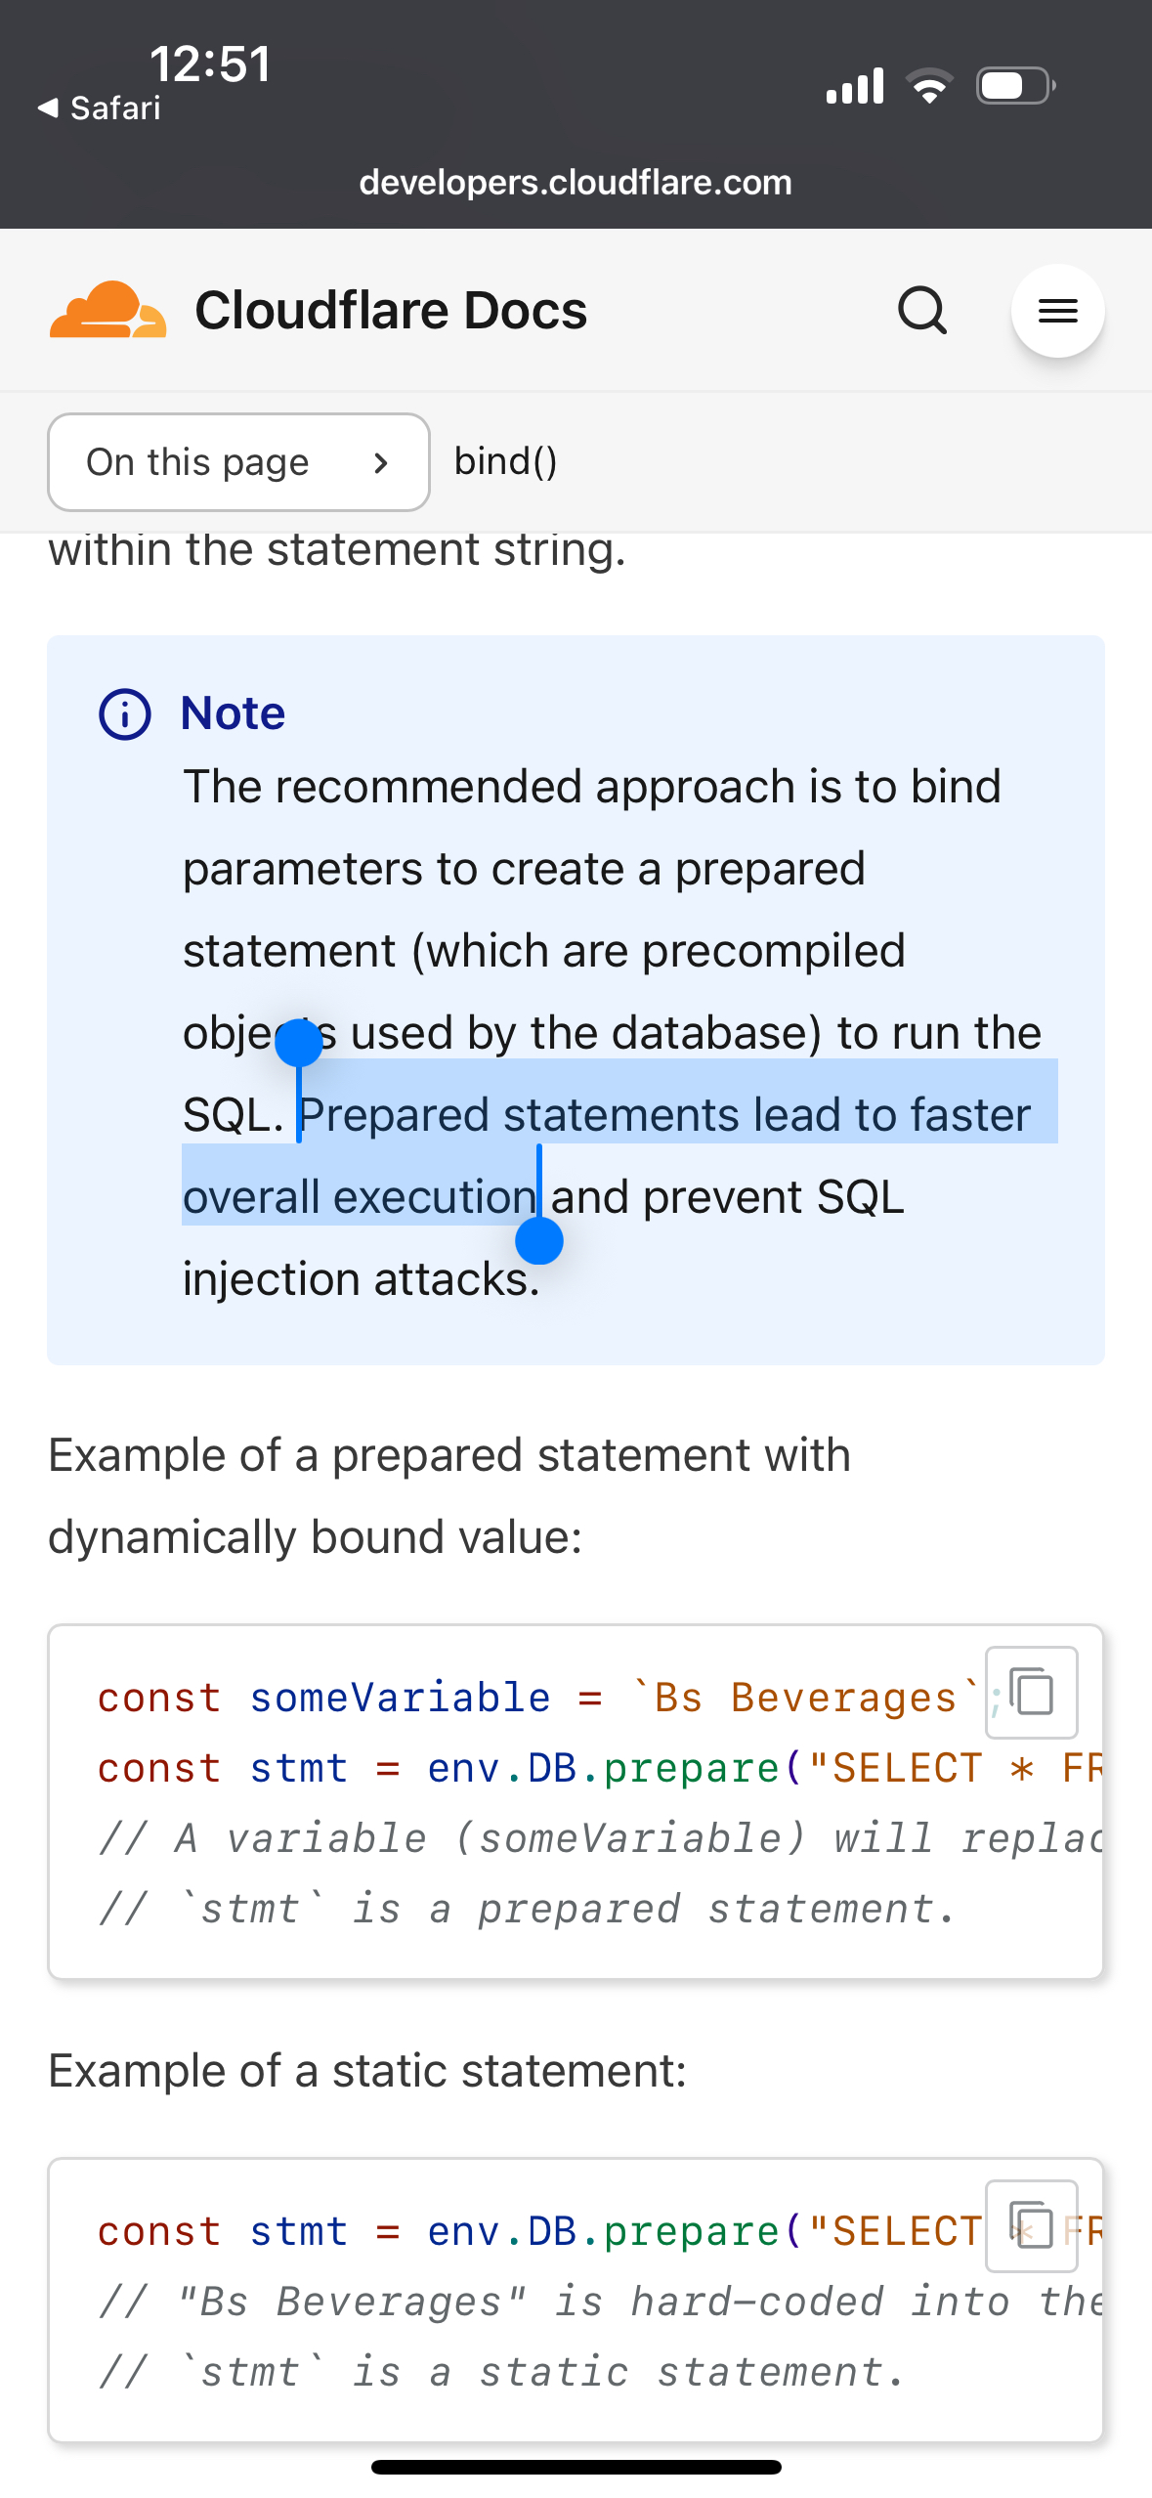This screenshot has width=1152, height=2498.
Task: Tap the developers.cloudflare.com address bar
Action: coord(576,183)
